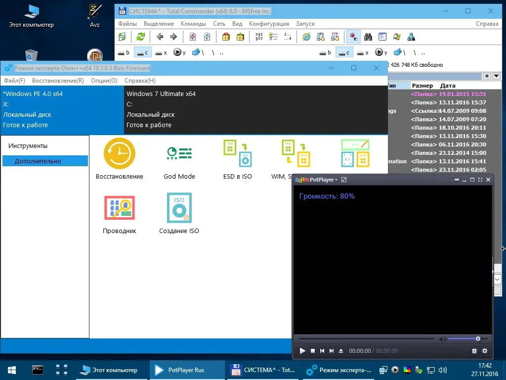Click the forward arrow in Total Commander toolbar
This screenshot has height=380, width=506.
[x=173, y=37]
